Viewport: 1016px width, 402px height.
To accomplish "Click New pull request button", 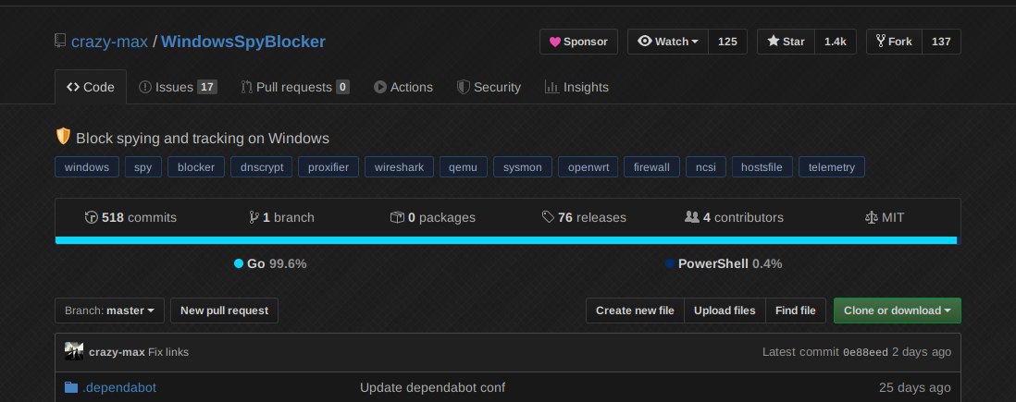I will coord(224,311).
